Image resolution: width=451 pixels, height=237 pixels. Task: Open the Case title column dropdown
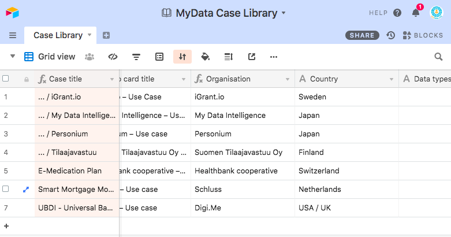(x=112, y=79)
